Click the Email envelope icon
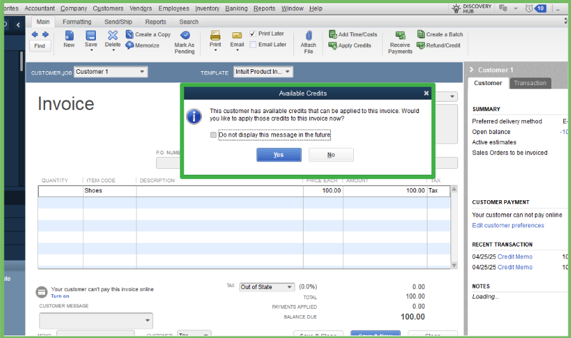 tap(237, 36)
